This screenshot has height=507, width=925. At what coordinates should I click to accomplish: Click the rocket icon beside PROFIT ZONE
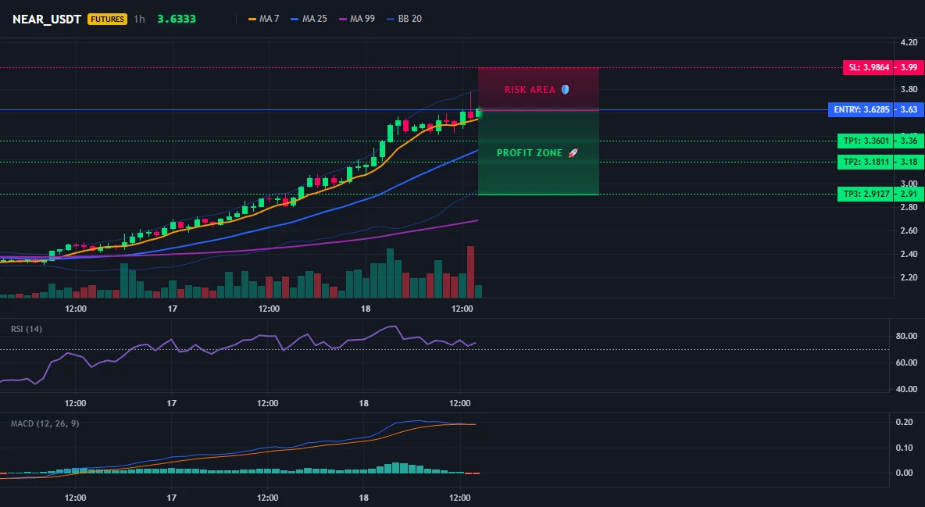point(573,153)
